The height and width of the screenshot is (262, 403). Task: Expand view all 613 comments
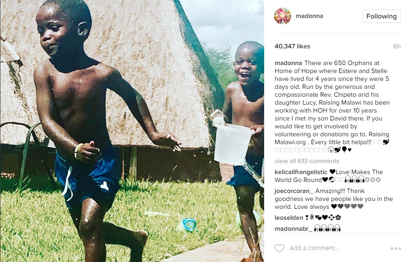coord(307,161)
